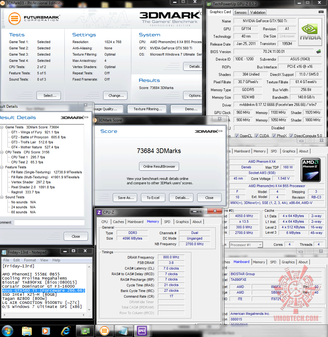Screen dimensions: 328x337
Task: Select CPU Test 1 295.7 fps row
Action: [28, 157]
